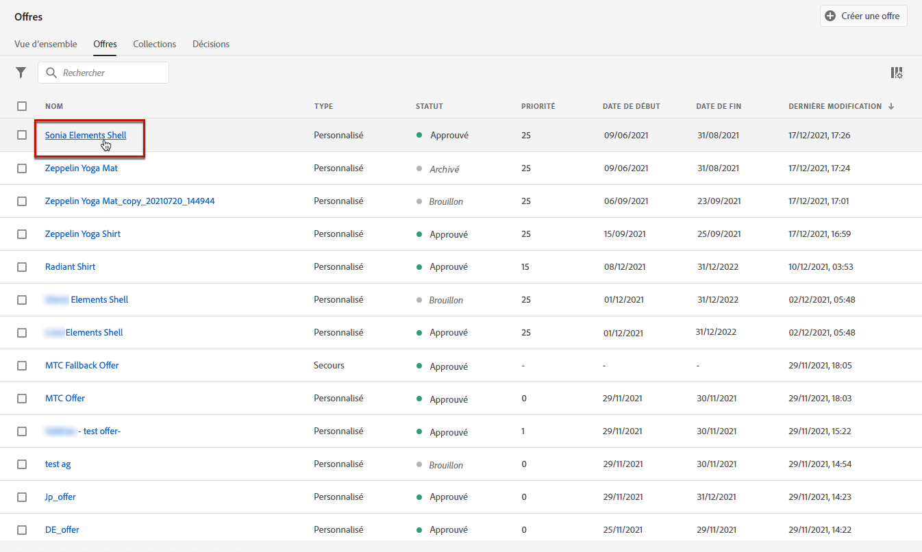This screenshot has width=922, height=552.
Task: Open column customization settings icon
Action: [896, 73]
